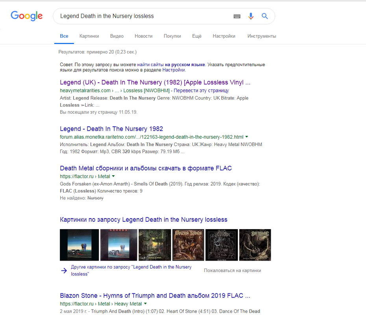This screenshot has height=315, width=366.
Task: Expand dropdown arrow next to flactor.ru › Metal
Action: 113,176
